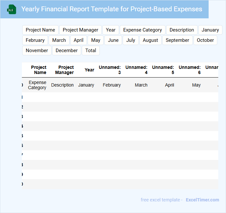
Task: Click the March tag
Action: (59, 40)
